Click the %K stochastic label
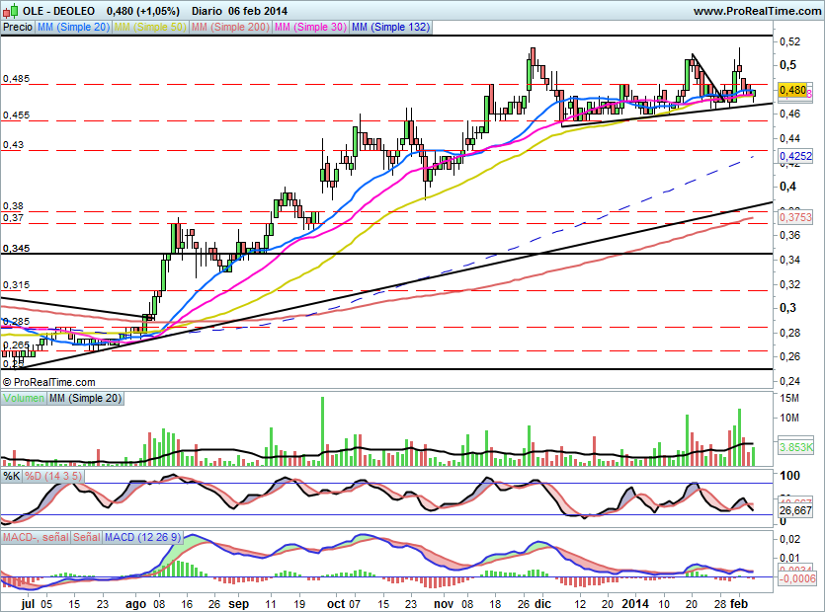The height and width of the screenshot is (612, 825). 12,476
